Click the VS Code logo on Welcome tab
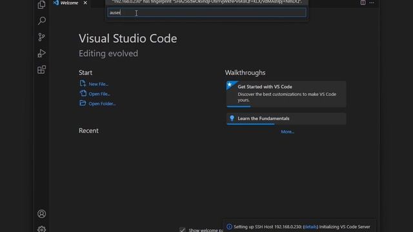The width and height of the screenshot is (413, 232). point(56,3)
